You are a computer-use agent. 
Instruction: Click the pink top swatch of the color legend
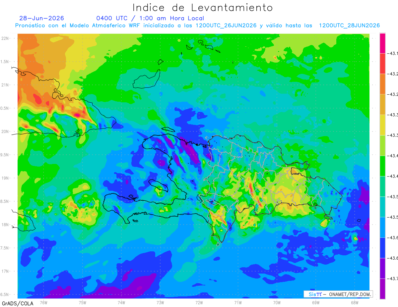pyautogui.click(x=382, y=43)
